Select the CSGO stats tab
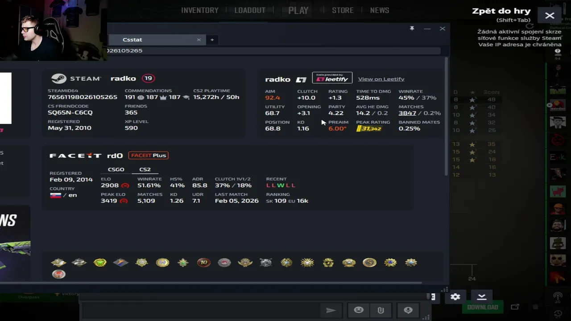571x321 pixels. (116, 169)
